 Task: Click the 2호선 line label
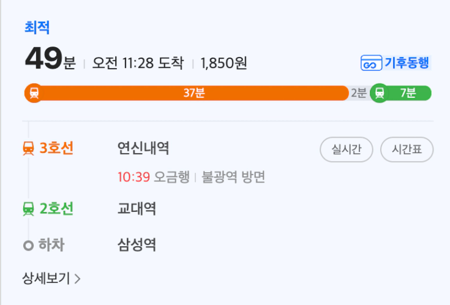56,209
